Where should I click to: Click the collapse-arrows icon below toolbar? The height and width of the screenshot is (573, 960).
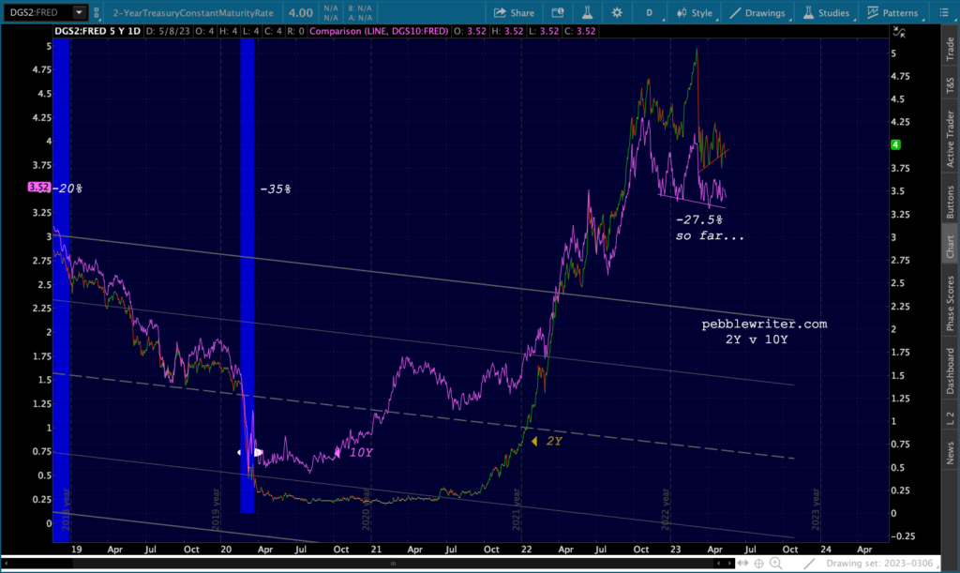coord(899,33)
